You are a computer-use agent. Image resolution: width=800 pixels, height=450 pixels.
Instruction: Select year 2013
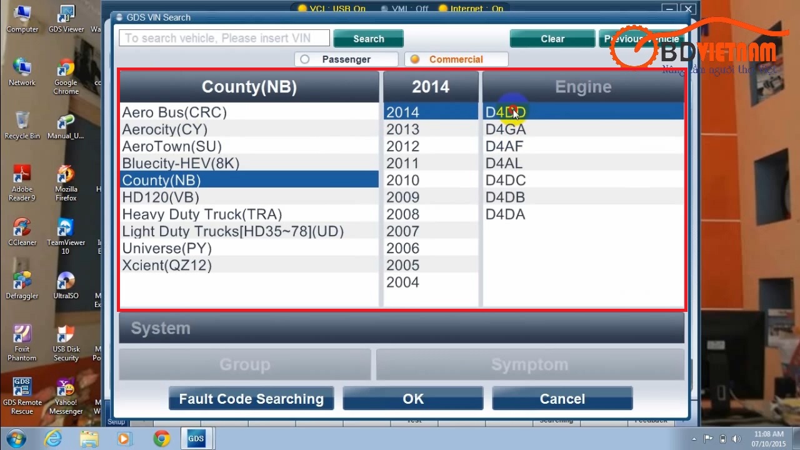[x=431, y=129]
